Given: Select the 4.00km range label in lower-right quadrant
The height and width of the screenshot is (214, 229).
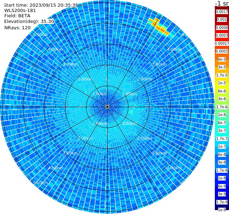Looking at the screenshot, I should (174, 168).
